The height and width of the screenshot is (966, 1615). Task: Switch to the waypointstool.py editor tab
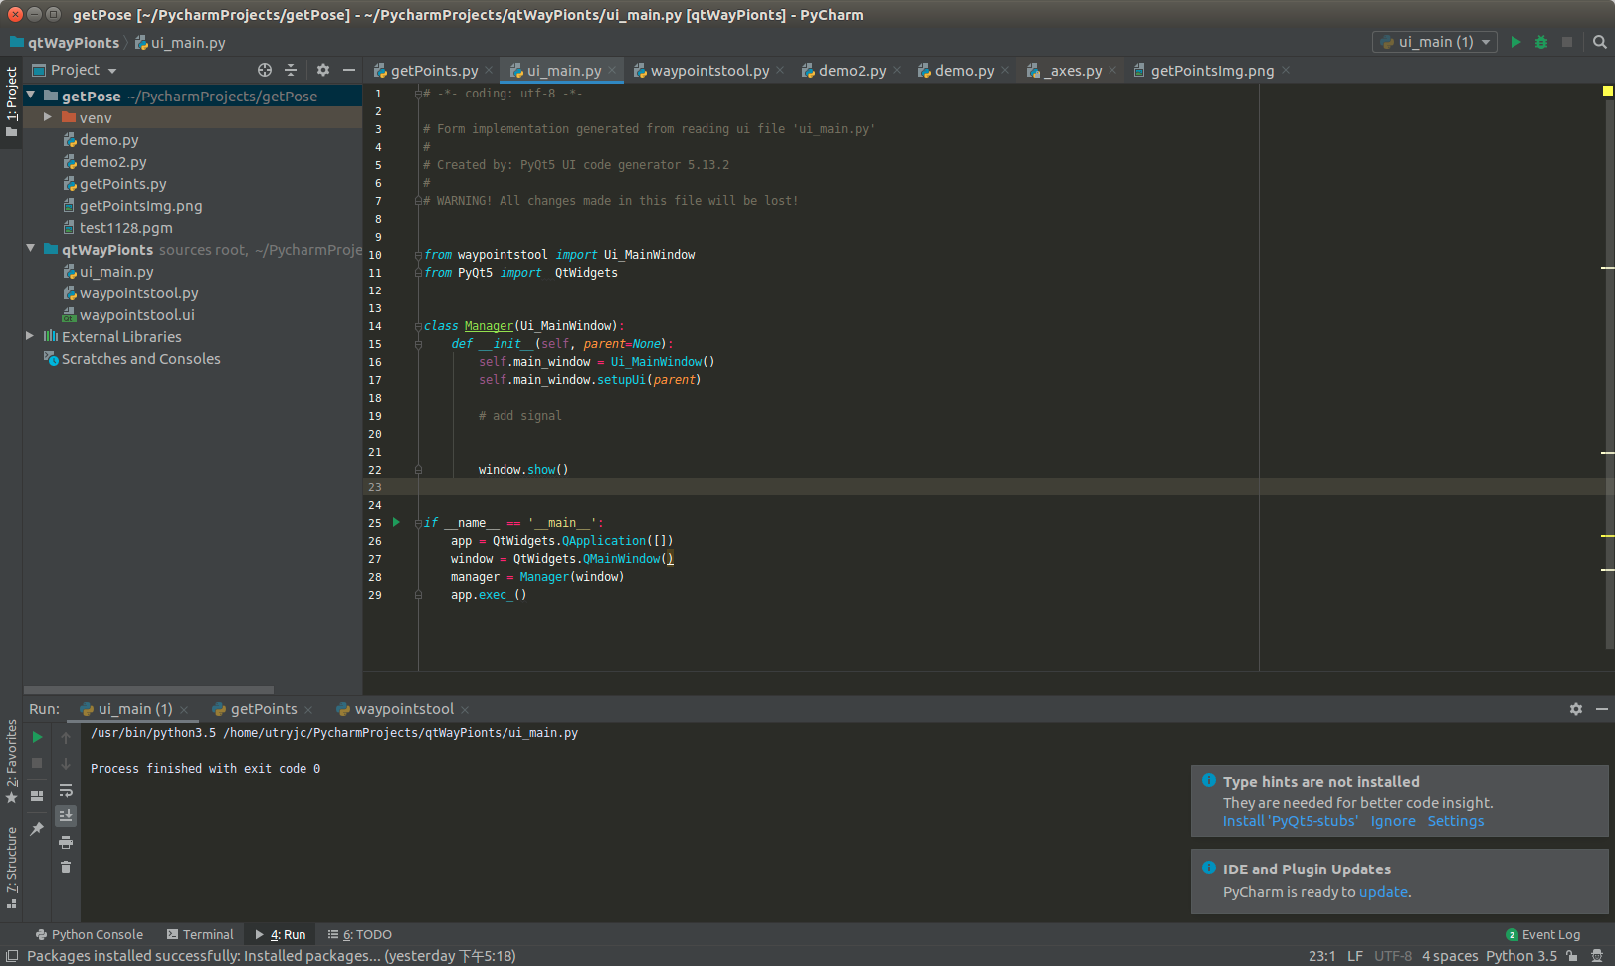point(708,70)
